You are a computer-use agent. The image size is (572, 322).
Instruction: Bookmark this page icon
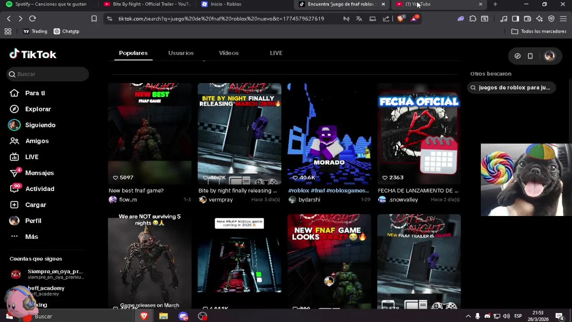(94, 19)
